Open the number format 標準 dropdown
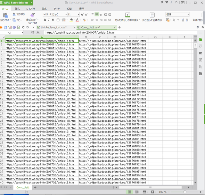This screenshot has width=205, height=195. tap(188, 14)
